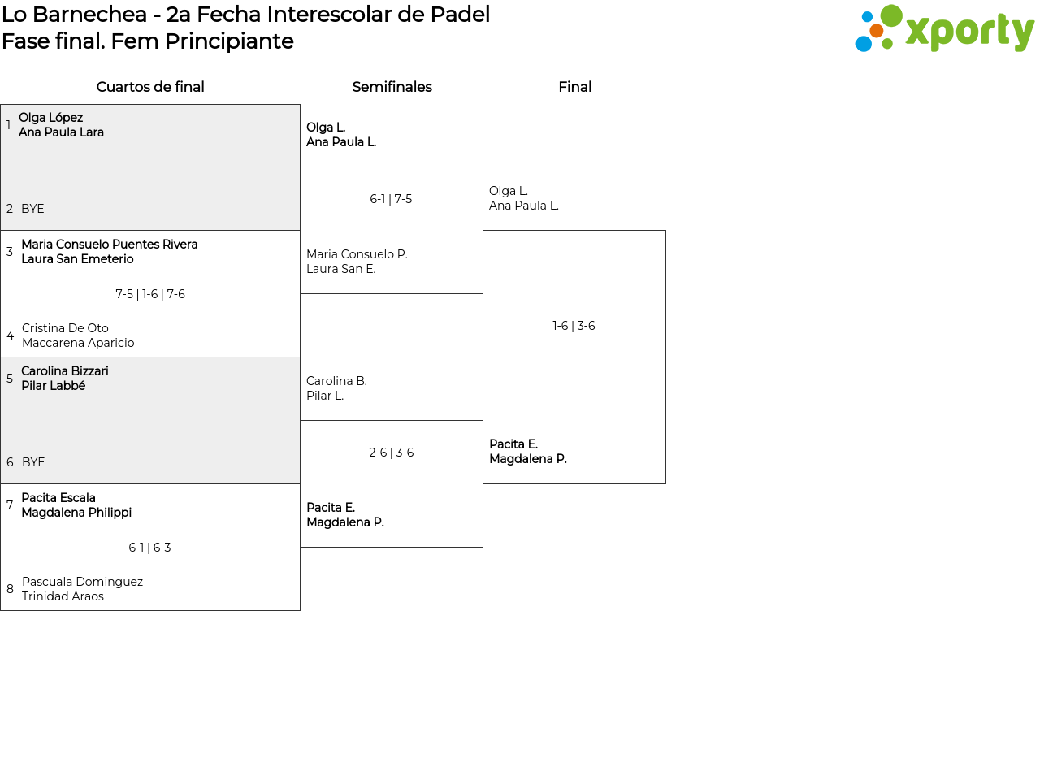
Task: Click the Maria Consuelo P. semifinal entry
Action: click(357, 262)
